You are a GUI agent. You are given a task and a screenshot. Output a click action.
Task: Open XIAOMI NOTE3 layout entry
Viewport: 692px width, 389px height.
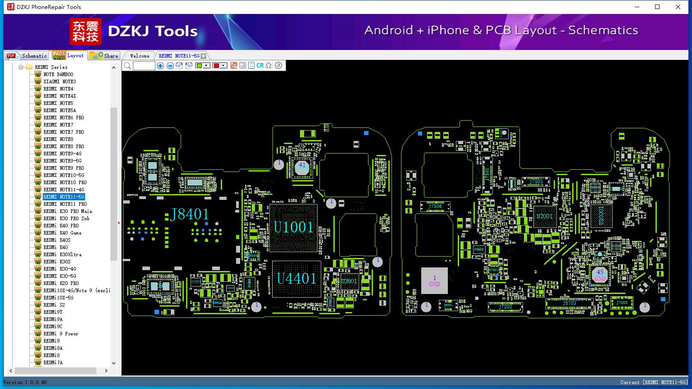tap(59, 81)
